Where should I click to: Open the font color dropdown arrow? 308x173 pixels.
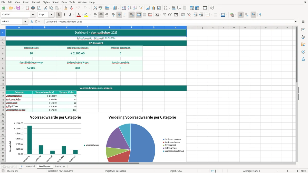pyautogui.click(x=82, y=15)
